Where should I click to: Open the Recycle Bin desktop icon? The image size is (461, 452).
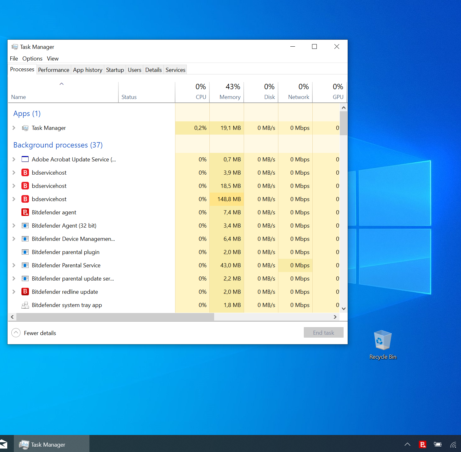383,341
